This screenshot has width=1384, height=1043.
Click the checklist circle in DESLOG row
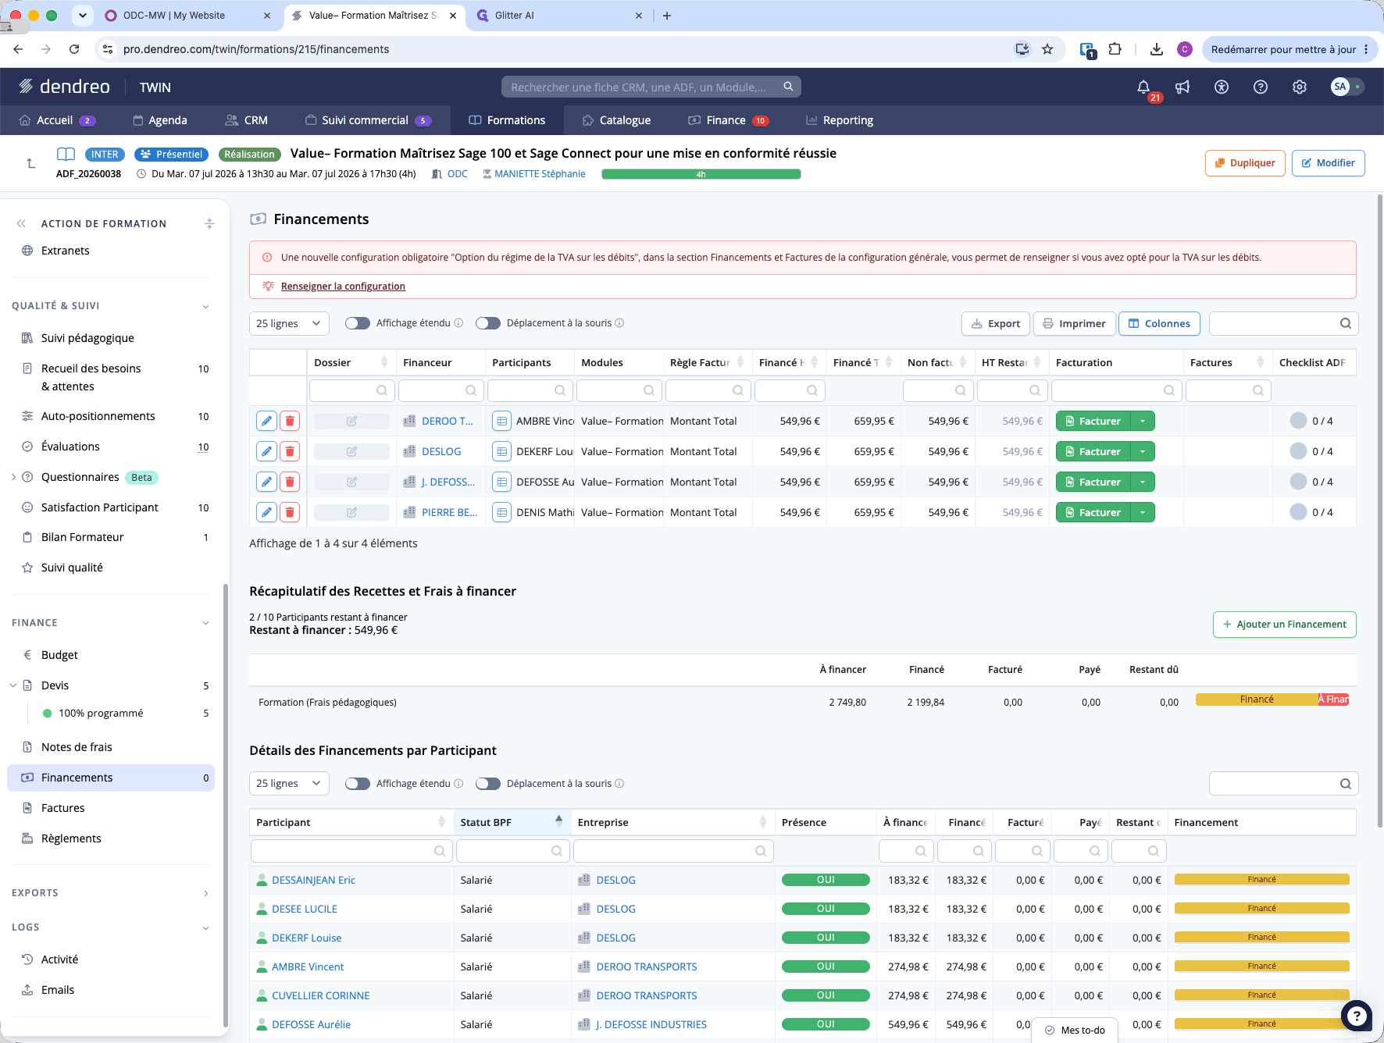point(1298,451)
